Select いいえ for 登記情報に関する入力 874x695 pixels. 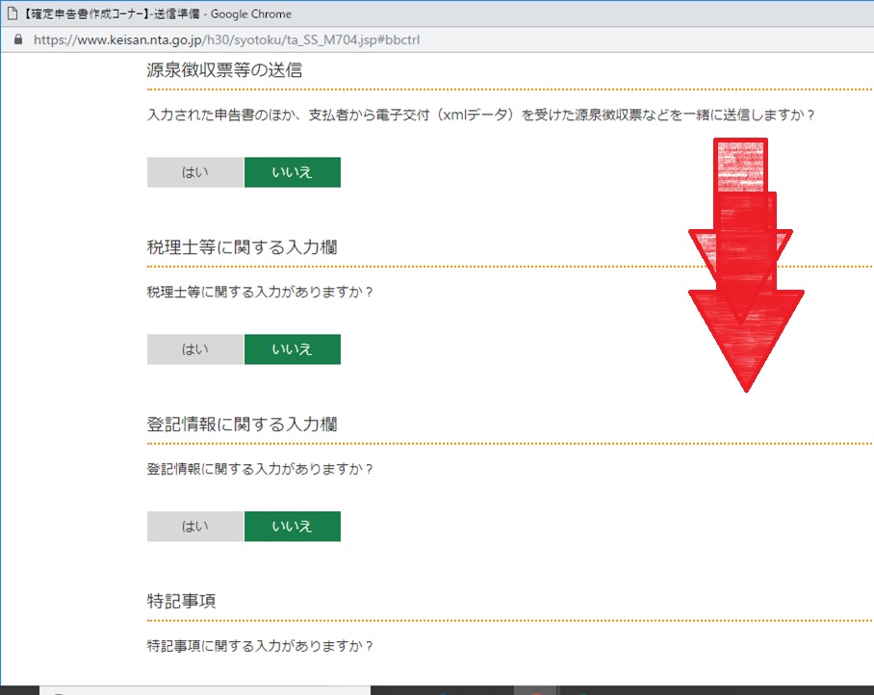(x=293, y=527)
